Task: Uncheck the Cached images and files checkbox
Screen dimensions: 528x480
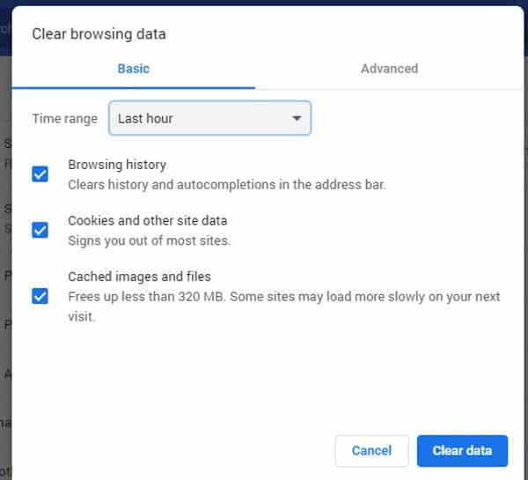Action: tap(40, 296)
